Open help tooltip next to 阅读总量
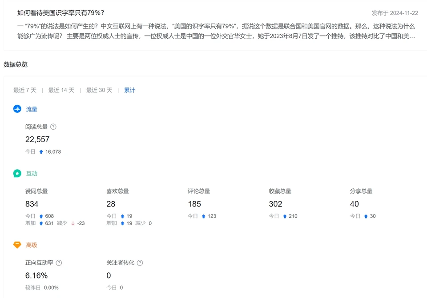Screen dimensions: 427x298 click(x=53, y=127)
